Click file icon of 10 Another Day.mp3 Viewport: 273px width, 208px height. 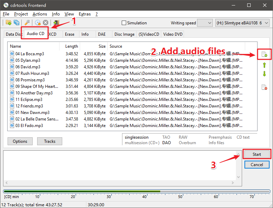pyautogui.click(x=12, y=93)
